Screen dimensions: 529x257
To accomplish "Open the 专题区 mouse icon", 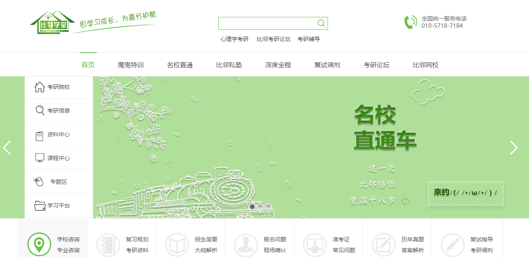I will pos(39,182).
